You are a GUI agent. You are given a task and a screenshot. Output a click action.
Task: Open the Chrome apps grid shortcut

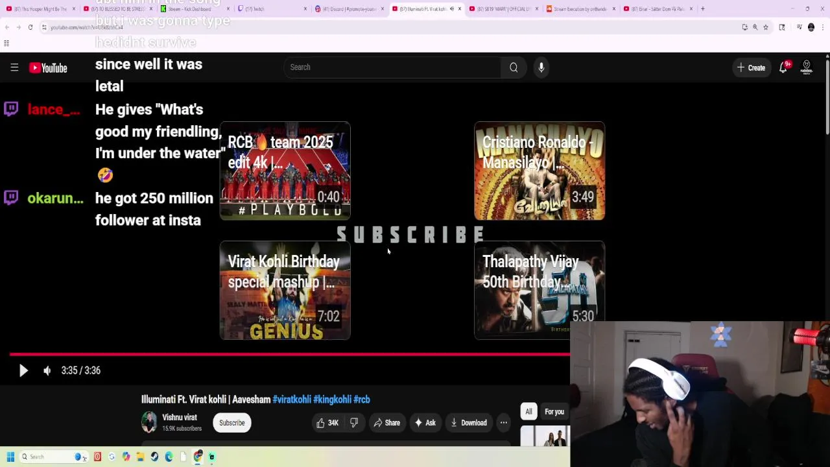point(6,43)
